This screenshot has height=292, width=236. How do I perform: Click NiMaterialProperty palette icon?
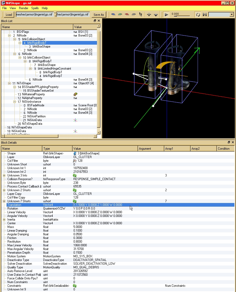click(75, 94)
